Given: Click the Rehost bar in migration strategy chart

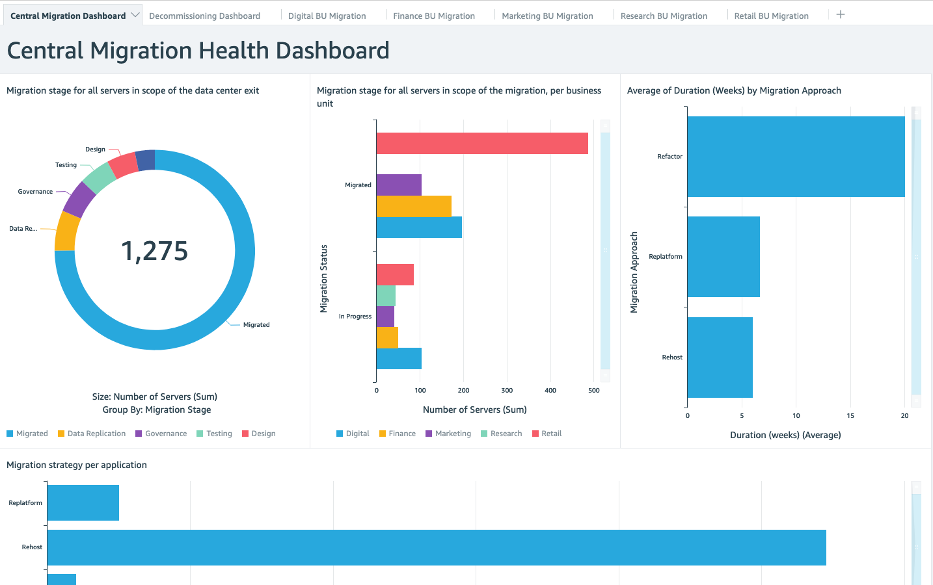Looking at the screenshot, I should pos(436,547).
